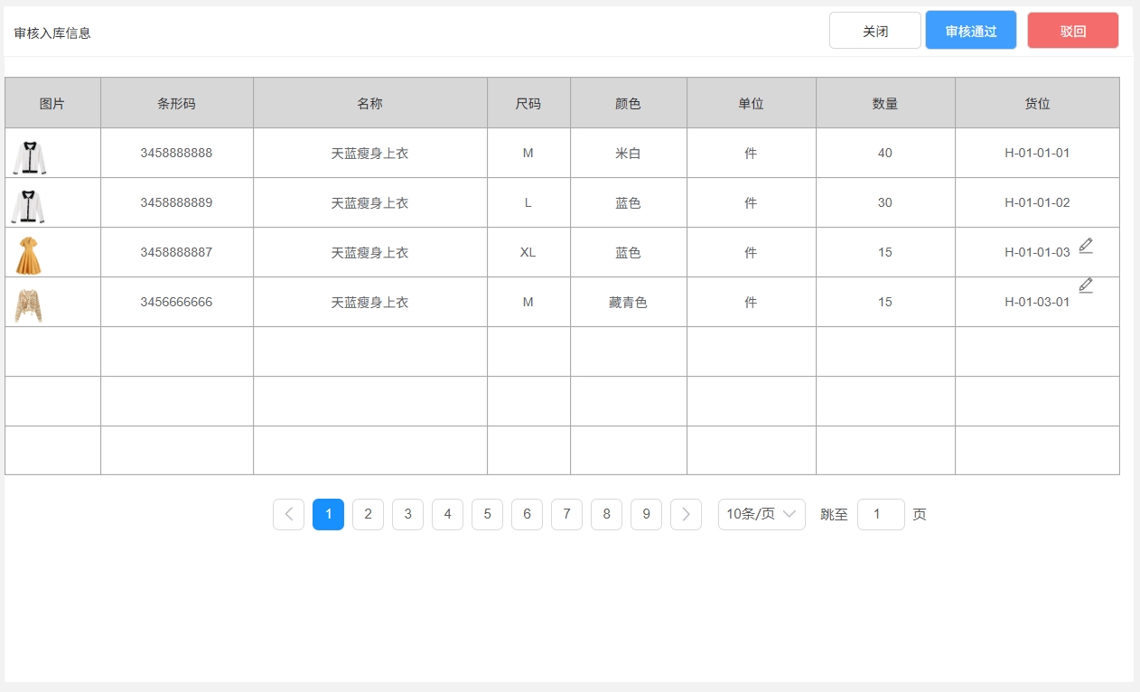Screen dimensions: 1140x692
Task: Select page 1 in pagination
Action: (328, 514)
